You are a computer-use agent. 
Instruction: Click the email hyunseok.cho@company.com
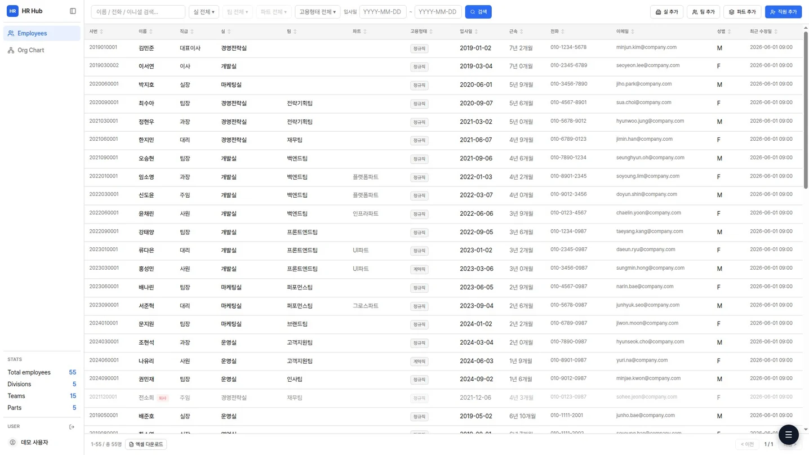[650, 342]
